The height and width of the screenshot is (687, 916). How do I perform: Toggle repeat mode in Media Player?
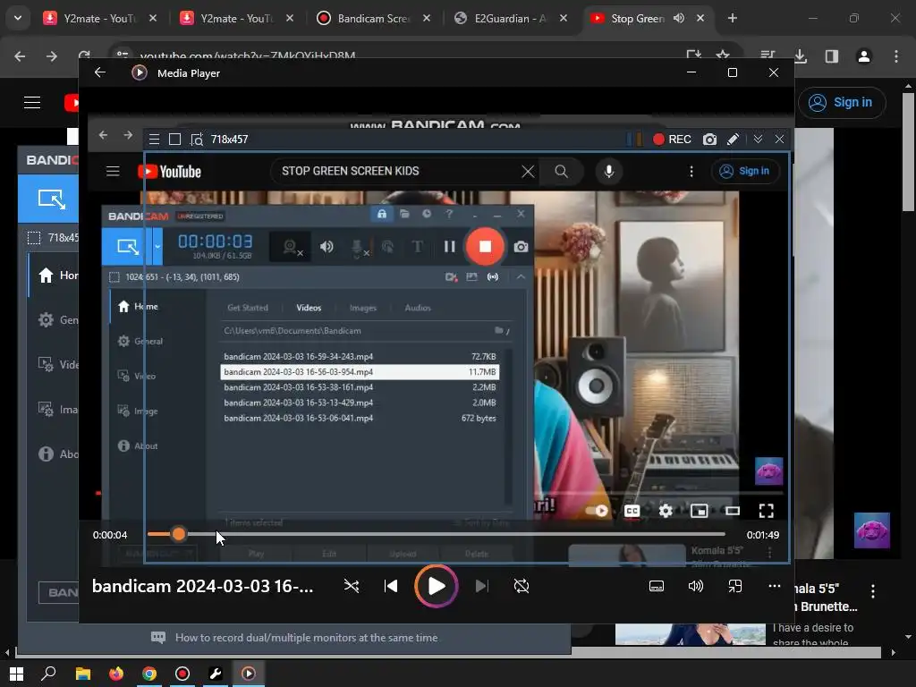click(522, 586)
